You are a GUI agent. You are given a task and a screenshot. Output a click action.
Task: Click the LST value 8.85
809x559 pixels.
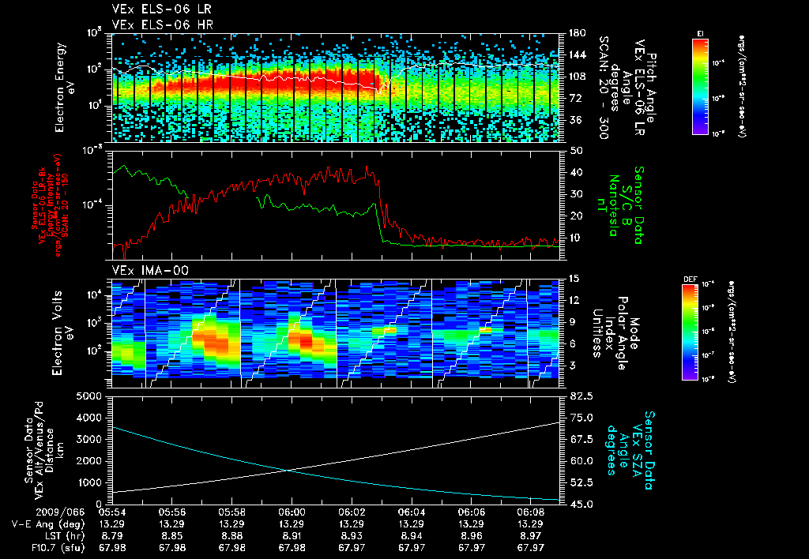(172, 536)
